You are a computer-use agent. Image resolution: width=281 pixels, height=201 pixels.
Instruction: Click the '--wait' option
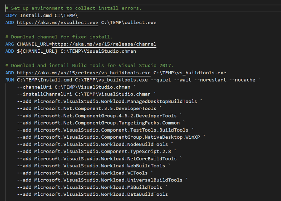pos(183,80)
